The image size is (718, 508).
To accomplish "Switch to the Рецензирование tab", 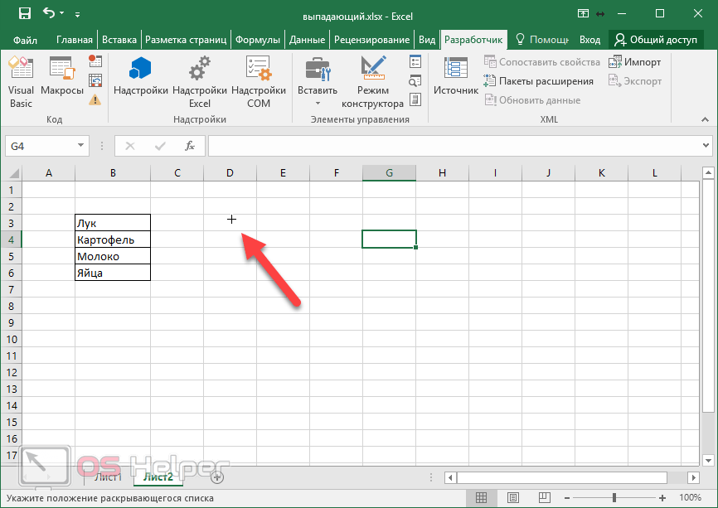I will 371,40.
